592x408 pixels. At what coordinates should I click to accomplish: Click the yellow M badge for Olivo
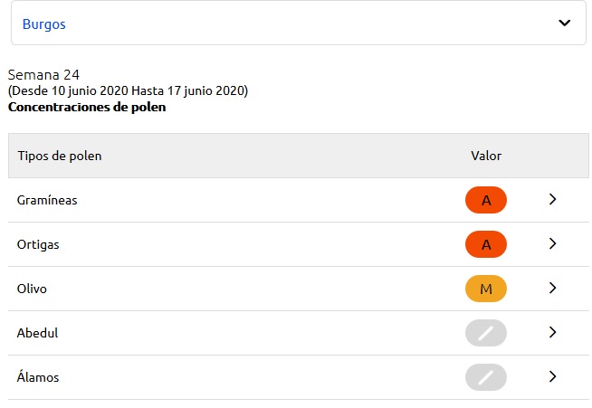coord(486,289)
